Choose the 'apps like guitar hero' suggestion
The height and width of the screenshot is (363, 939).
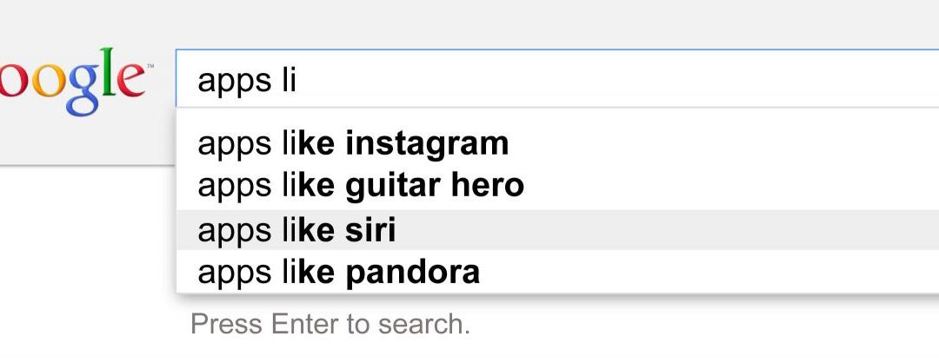coord(361,185)
